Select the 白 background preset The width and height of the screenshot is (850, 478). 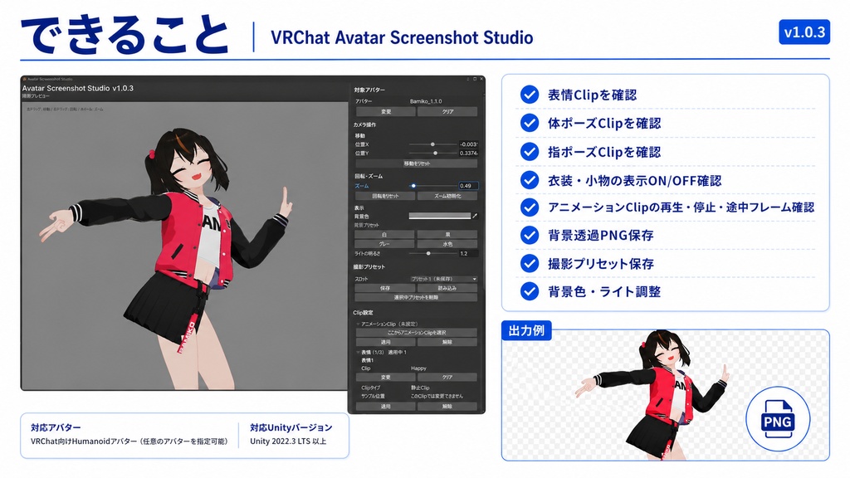coord(384,235)
